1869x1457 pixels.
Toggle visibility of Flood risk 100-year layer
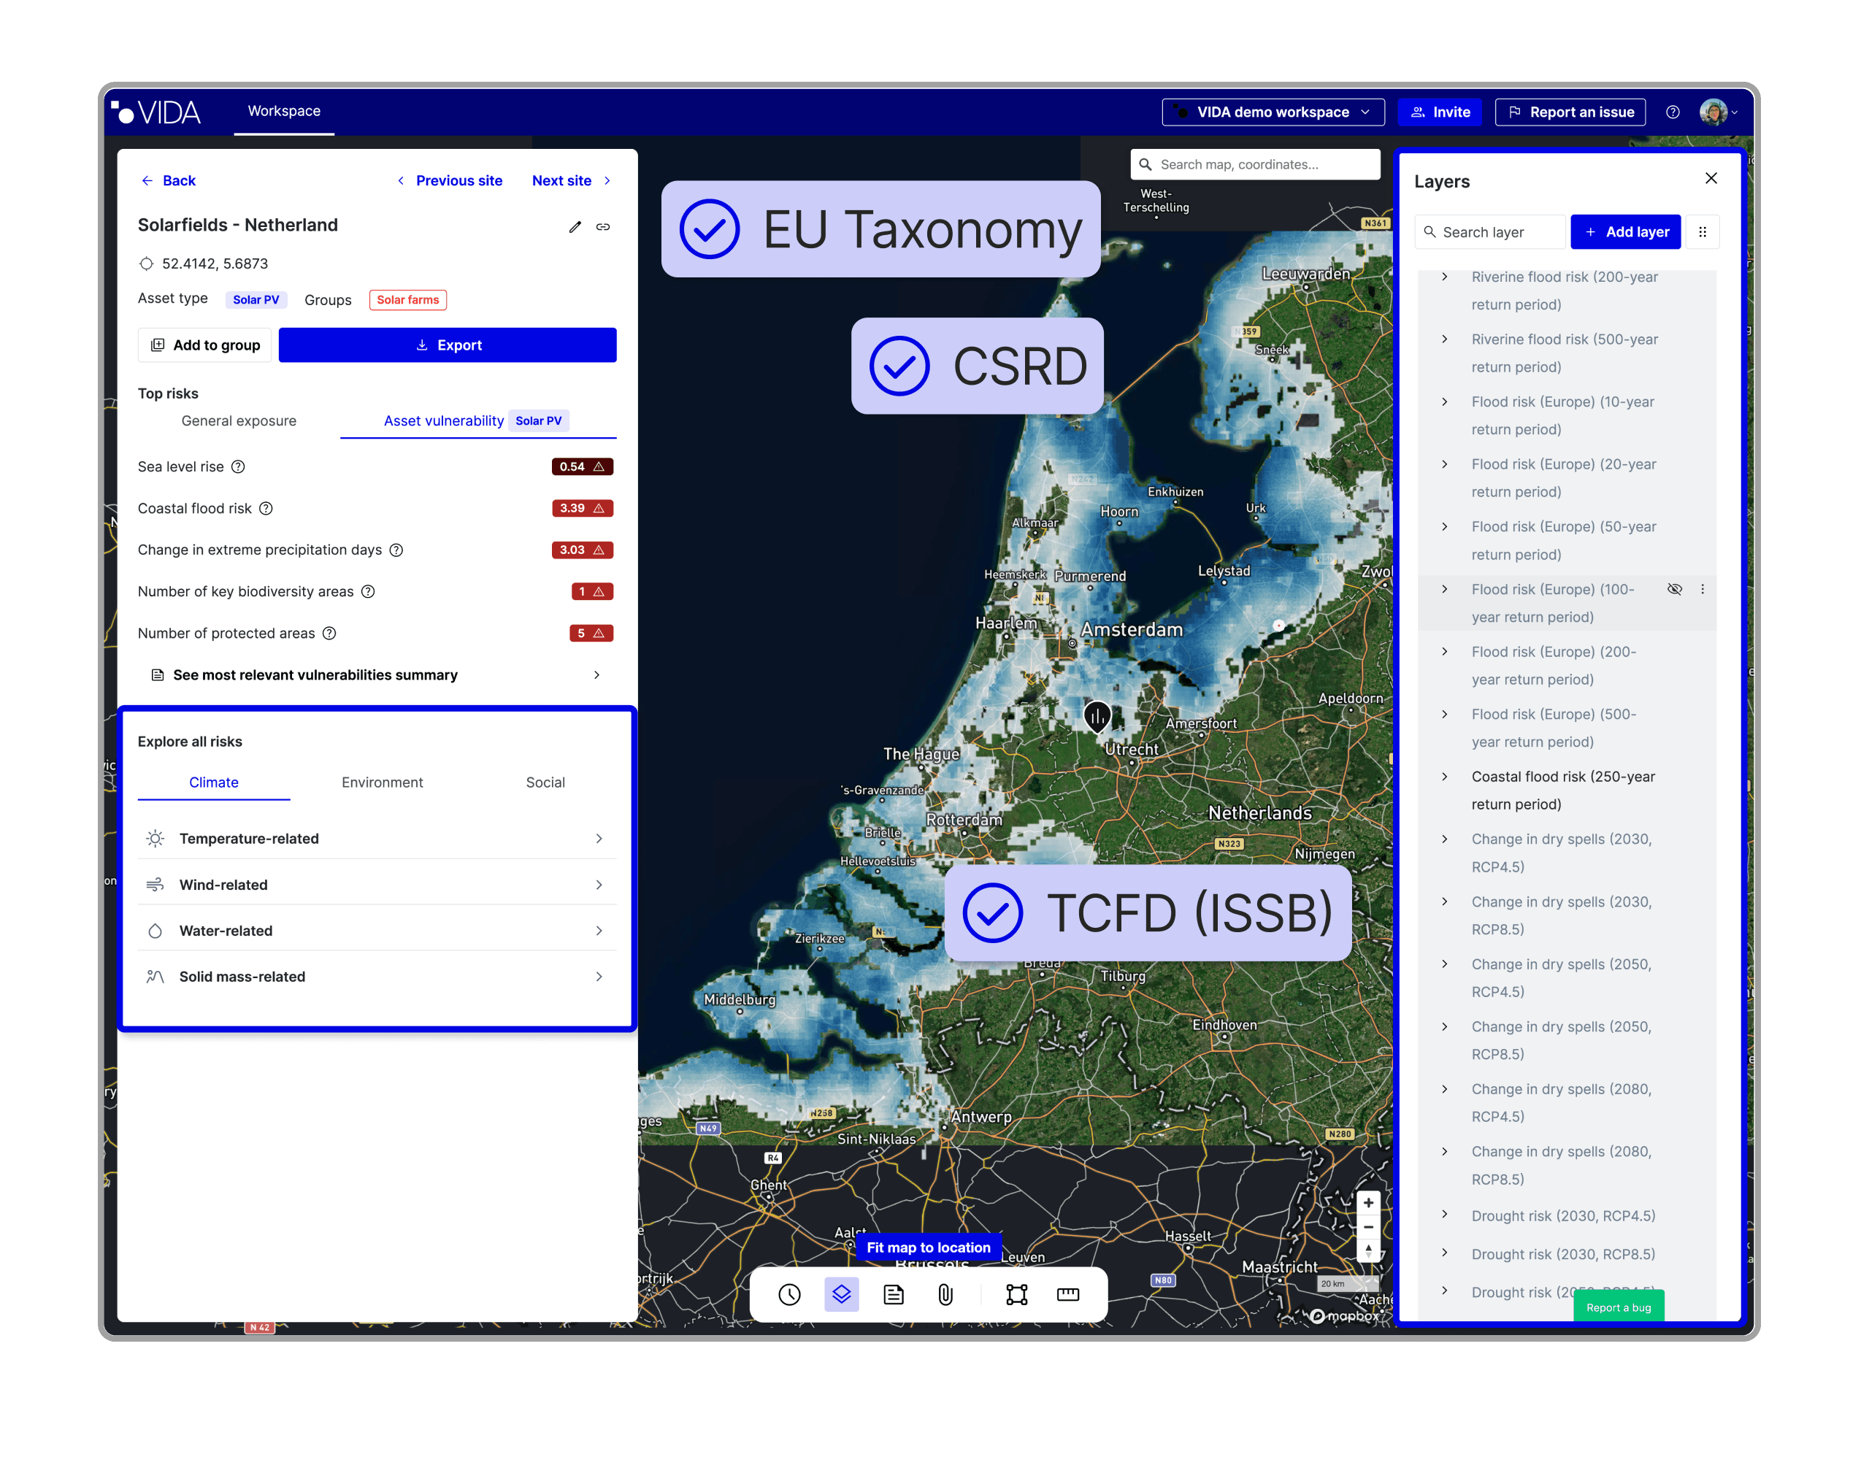pyautogui.click(x=1675, y=588)
